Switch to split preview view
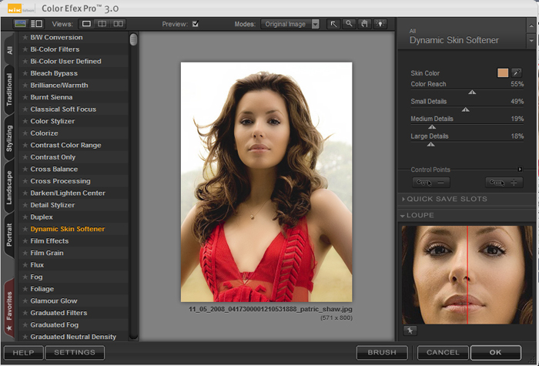This screenshot has width=539, height=366. [103, 24]
